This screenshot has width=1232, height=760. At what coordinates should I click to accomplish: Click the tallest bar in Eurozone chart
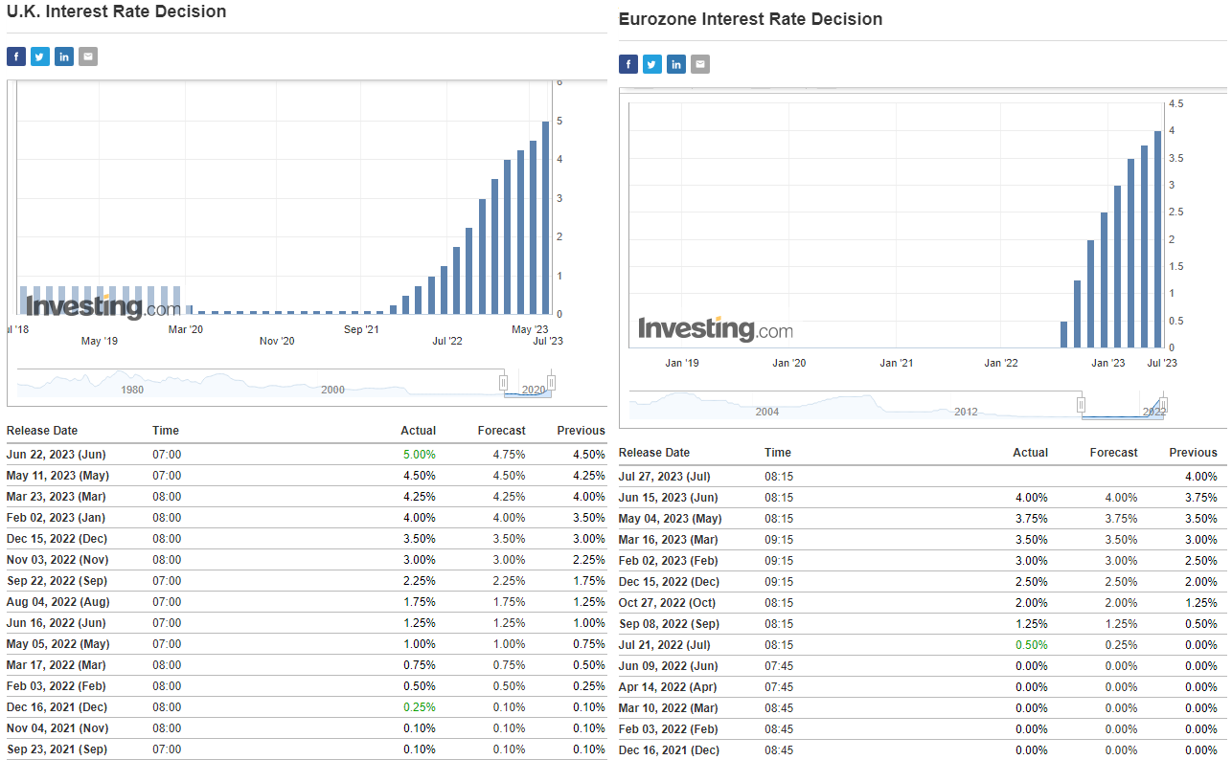click(1157, 239)
